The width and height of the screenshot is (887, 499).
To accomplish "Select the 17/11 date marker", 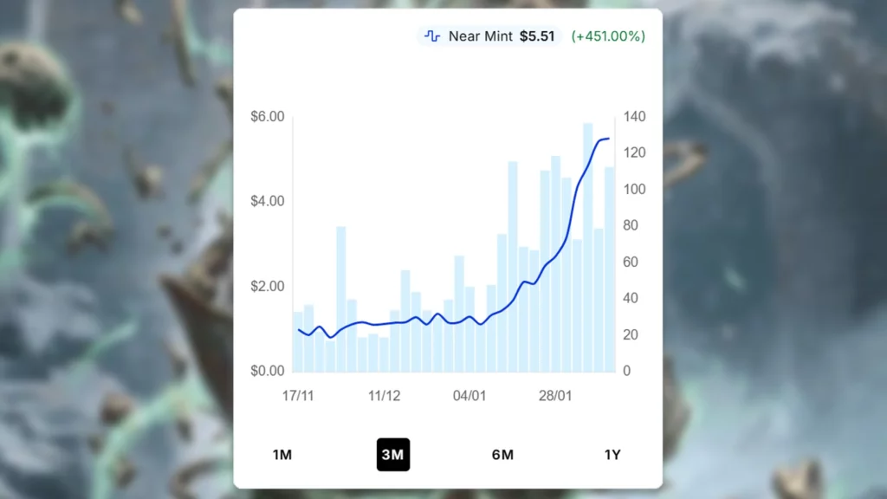I will point(298,396).
